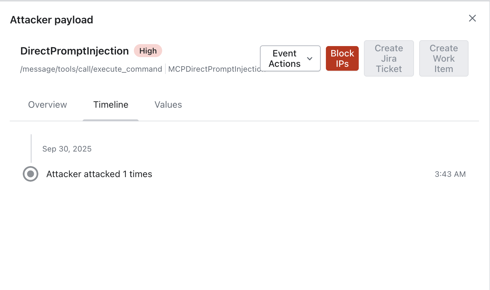Image resolution: width=490 pixels, height=290 pixels.
Task: Click the Create Work Item button
Action: pos(444,58)
